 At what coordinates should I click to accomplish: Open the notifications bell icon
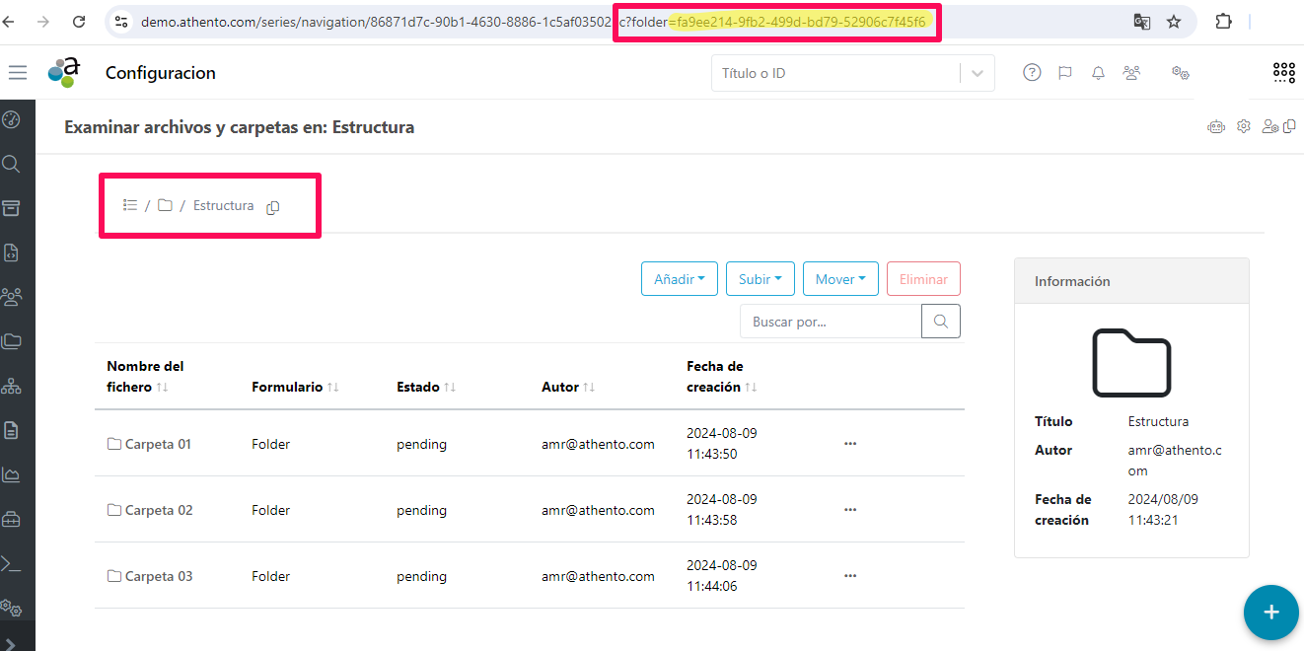[1098, 72]
